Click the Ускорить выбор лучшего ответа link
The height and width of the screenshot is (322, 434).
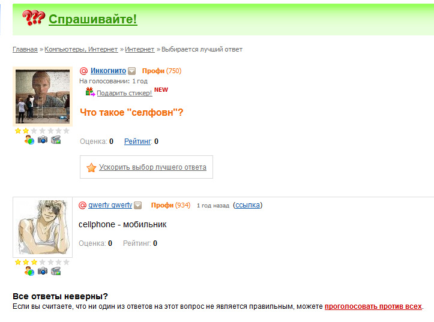coord(153,167)
